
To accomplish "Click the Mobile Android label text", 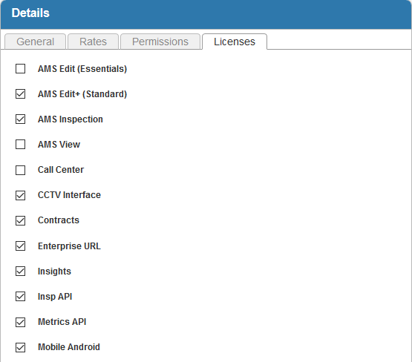I will coord(69,347).
